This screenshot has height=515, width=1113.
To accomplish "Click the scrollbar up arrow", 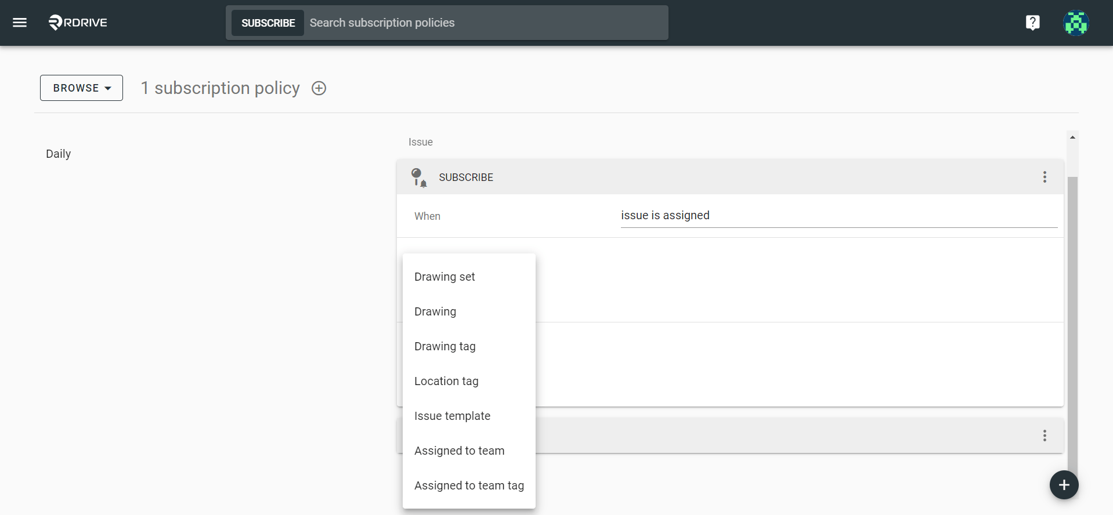I will [1072, 137].
